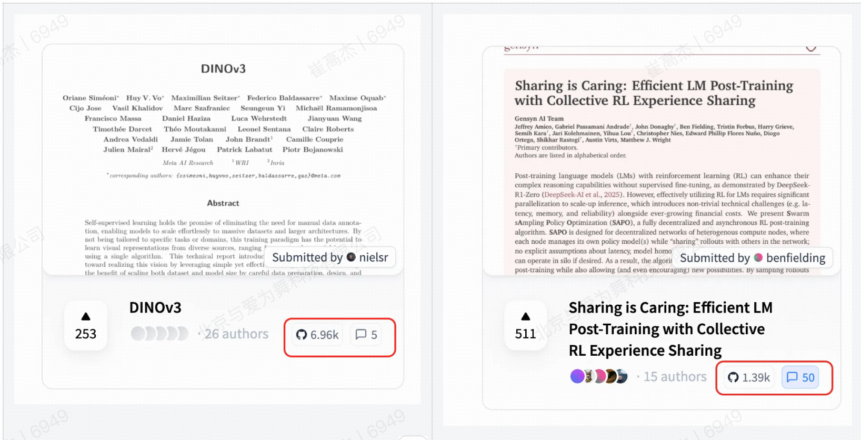View the 5 comments on DINOv3
861x440 pixels.
click(x=367, y=335)
